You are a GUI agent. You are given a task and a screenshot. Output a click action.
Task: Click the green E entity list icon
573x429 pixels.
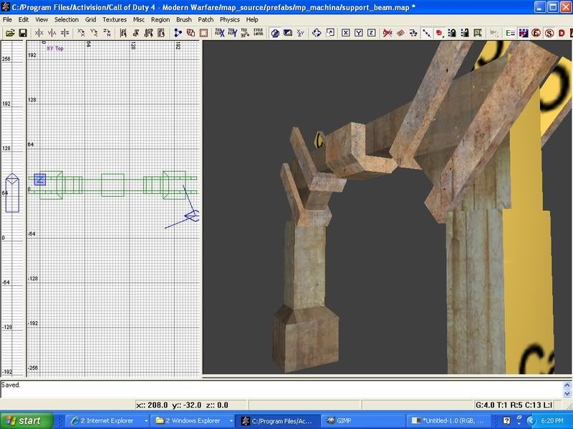click(510, 33)
